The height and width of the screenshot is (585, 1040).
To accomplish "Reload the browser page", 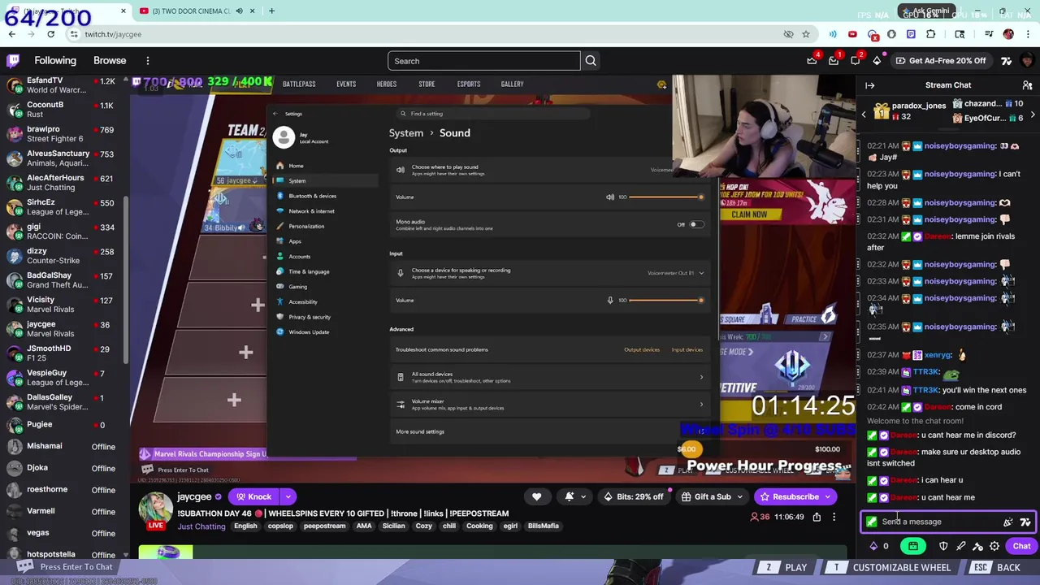I will [x=50, y=34].
